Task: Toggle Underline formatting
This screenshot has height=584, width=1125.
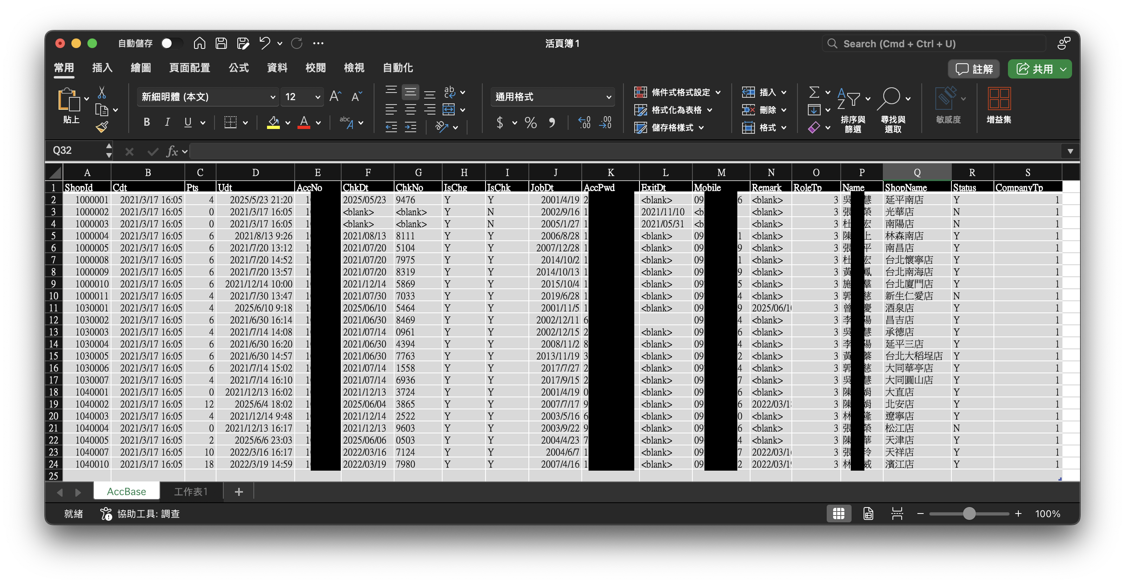Action: click(x=188, y=123)
